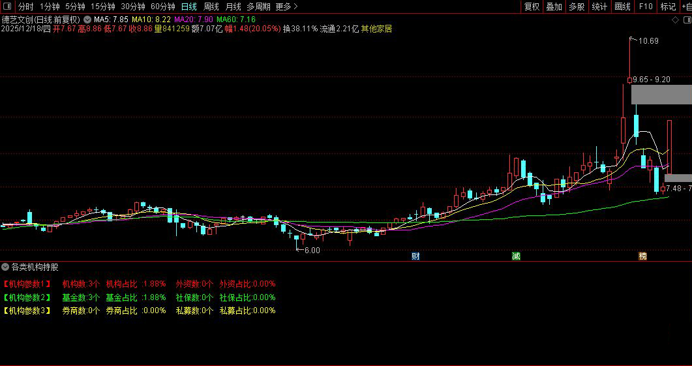692x366 pixels.
Task: Open the 多股 multi-stock view
Action: click(x=577, y=7)
